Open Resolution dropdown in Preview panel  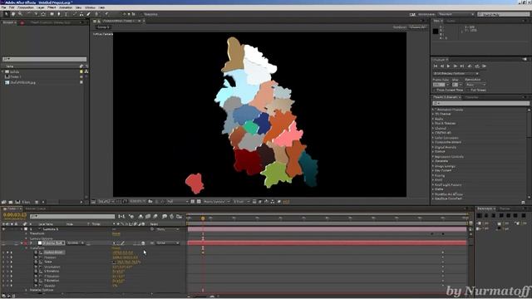pos(475,85)
